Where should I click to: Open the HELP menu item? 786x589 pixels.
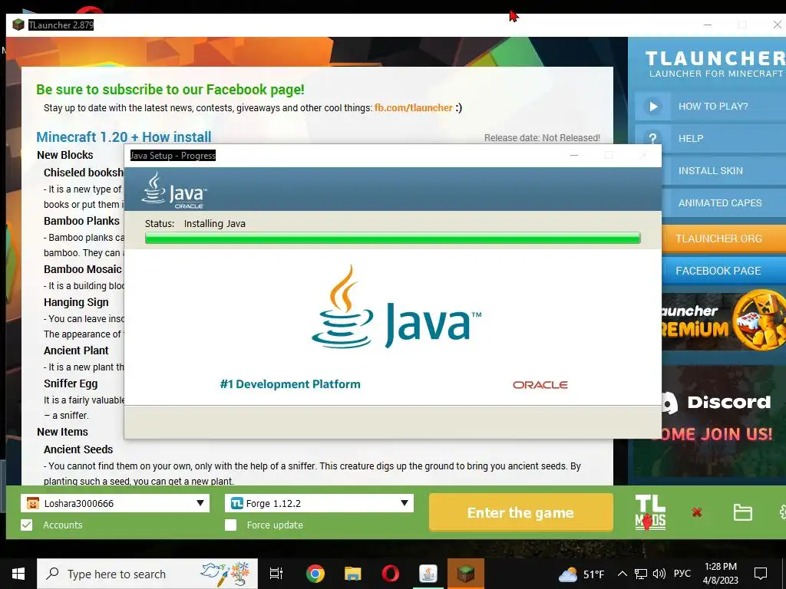(x=710, y=138)
